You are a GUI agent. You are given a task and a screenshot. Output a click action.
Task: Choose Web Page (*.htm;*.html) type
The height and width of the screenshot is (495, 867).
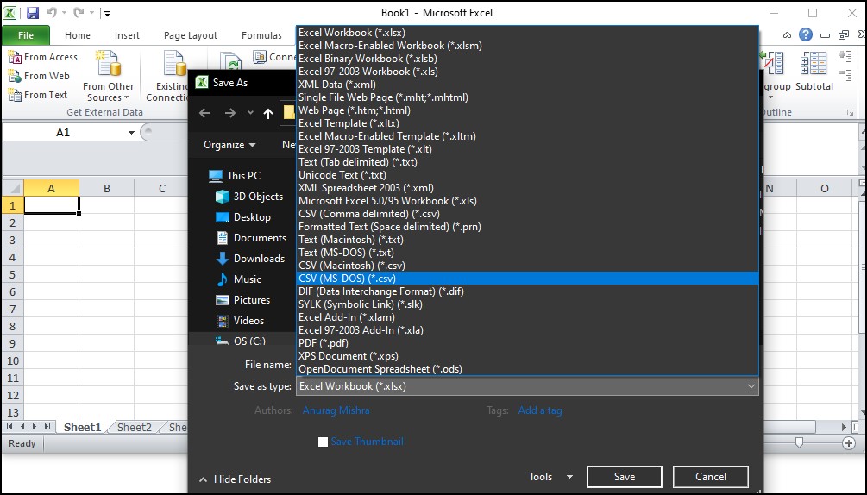tap(527, 110)
